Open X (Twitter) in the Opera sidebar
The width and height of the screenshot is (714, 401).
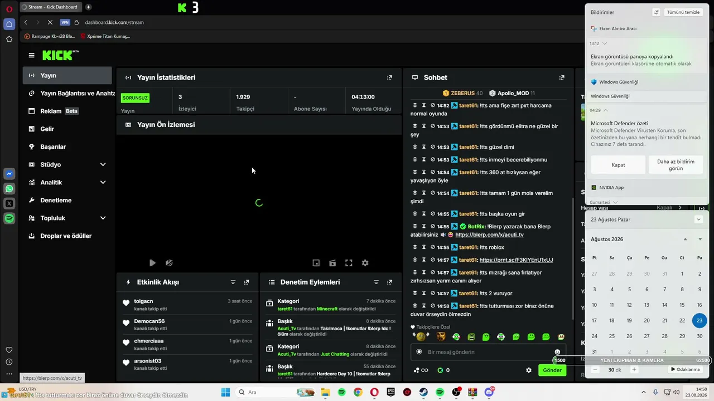9,204
